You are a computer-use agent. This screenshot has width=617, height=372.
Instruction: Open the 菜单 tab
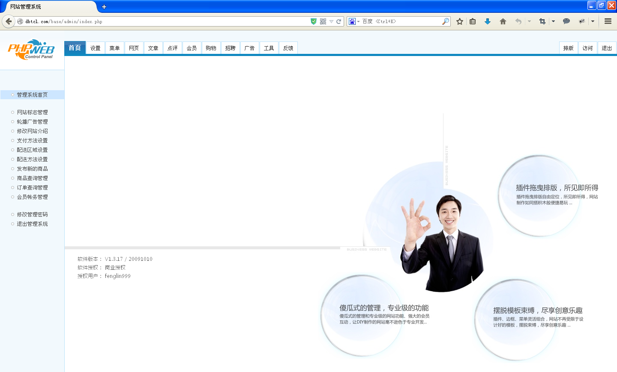pyautogui.click(x=115, y=48)
